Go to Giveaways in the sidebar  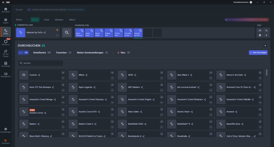pyautogui.click(x=5, y=64)
